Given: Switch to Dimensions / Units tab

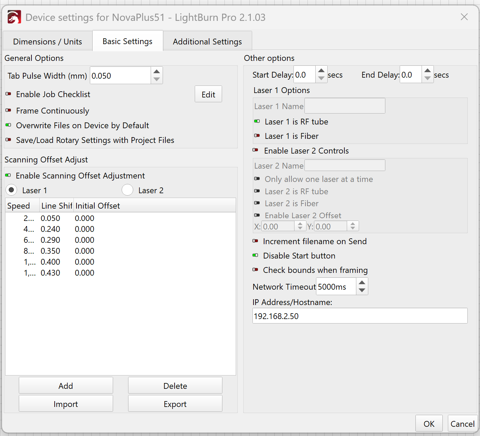Looking at the screenshot, I should pos(47,41).
